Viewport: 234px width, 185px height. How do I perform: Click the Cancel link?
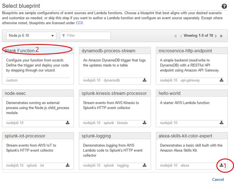pyautogui.click(x=218, y=179)
